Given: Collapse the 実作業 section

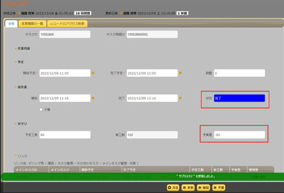Looking at the screenshot, I should click(21, 87).
